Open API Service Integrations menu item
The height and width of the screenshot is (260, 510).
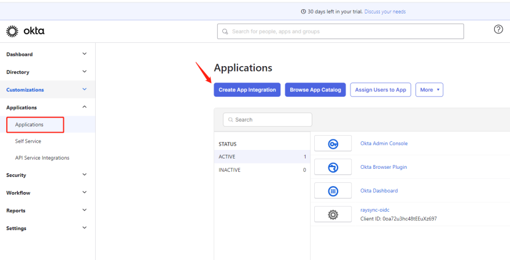(x=42, y=158)
